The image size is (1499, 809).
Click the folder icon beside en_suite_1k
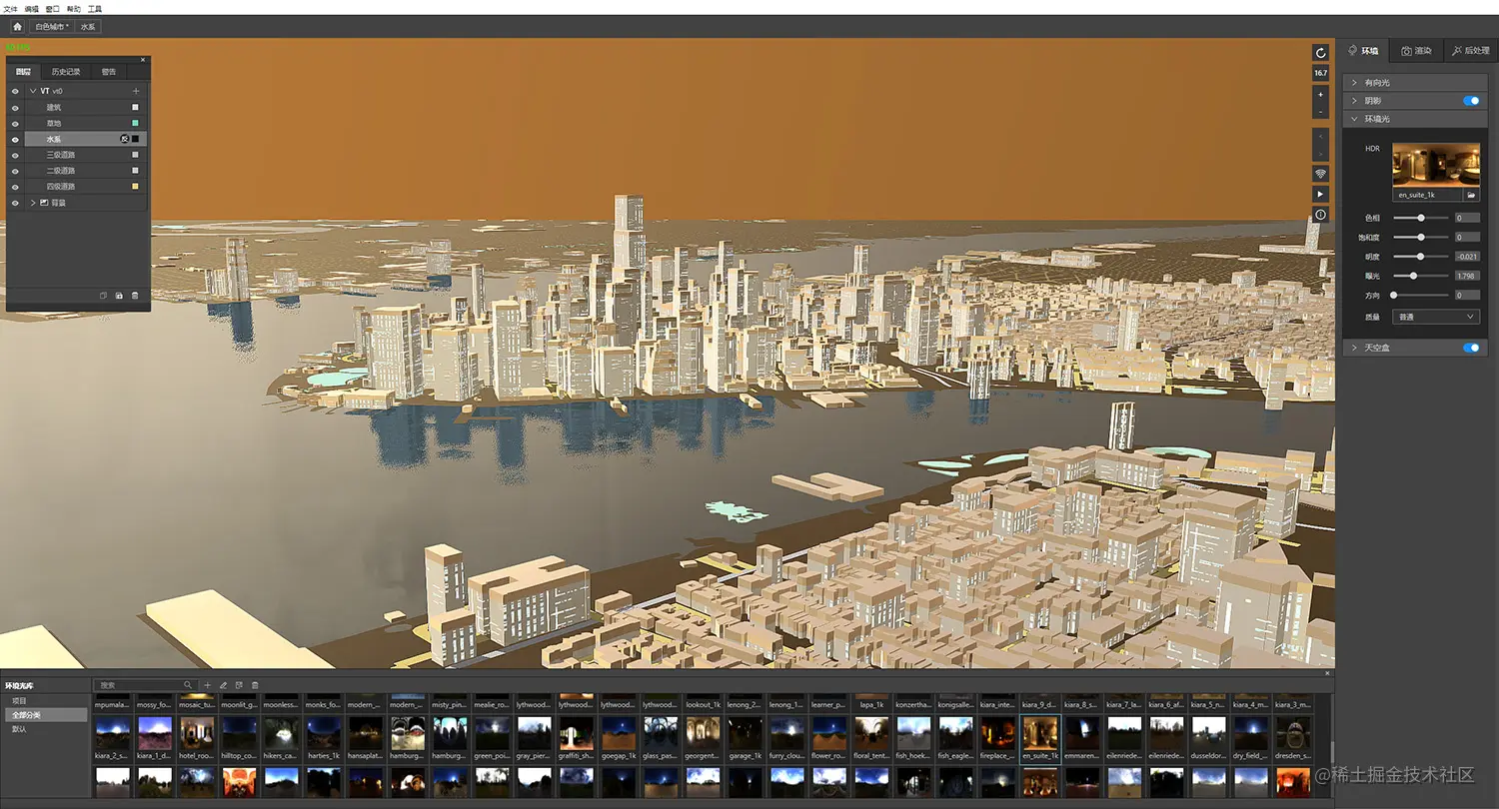tap(1470, 195)
